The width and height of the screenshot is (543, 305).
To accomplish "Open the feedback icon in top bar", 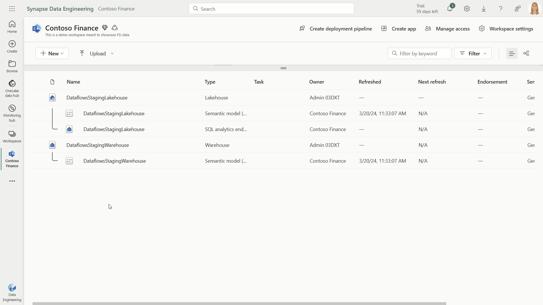I will click(518, 9).
